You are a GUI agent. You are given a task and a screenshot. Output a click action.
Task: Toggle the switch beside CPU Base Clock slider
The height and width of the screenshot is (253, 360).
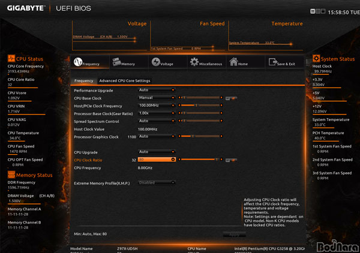point(231,98)
